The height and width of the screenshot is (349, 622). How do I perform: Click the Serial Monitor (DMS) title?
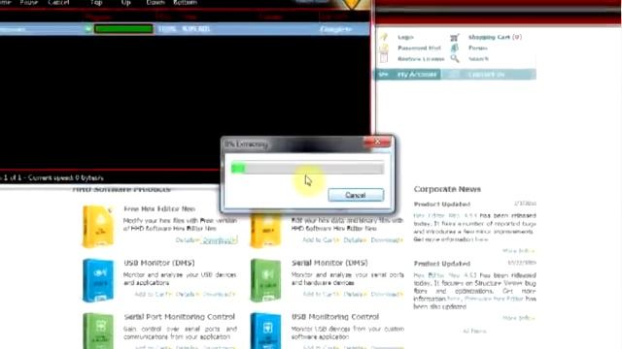point(329,263)
